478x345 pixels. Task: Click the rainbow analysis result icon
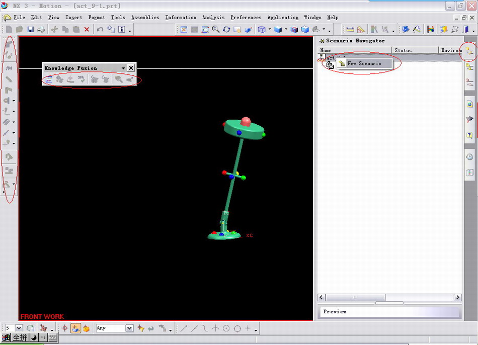(x=430, y=29)
